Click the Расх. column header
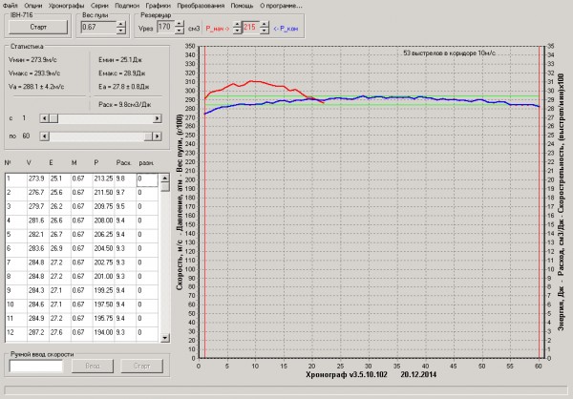The image size is (573, 399). pos(123,162)
